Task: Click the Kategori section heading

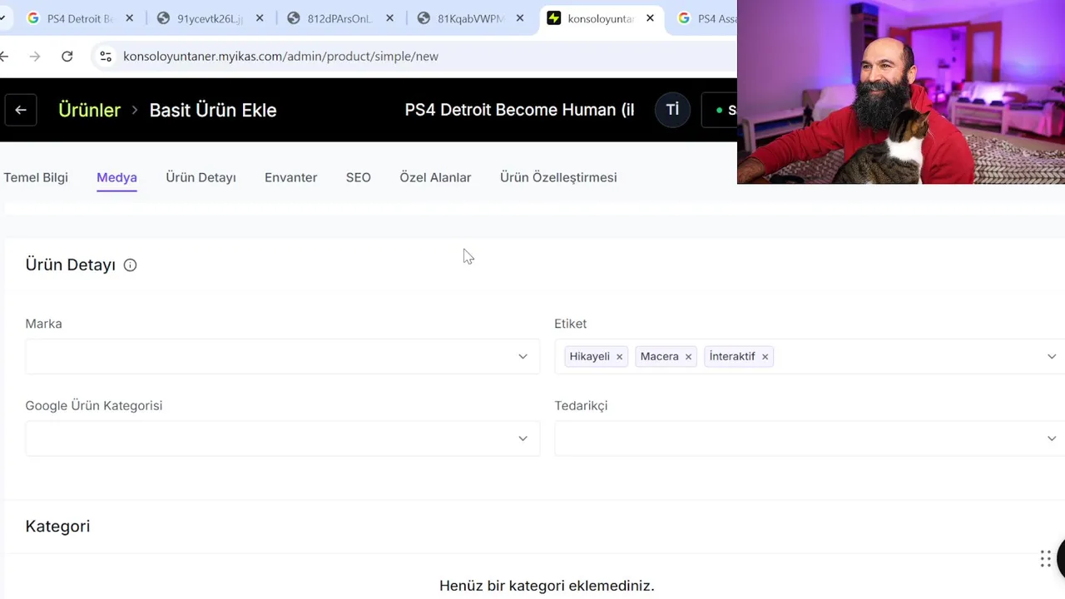Action: pos(57,526)
